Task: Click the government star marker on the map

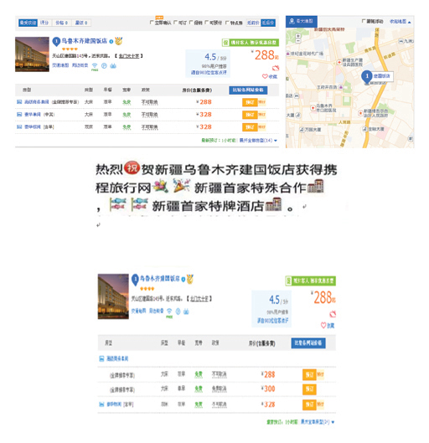Action: (x=360, y=113)
